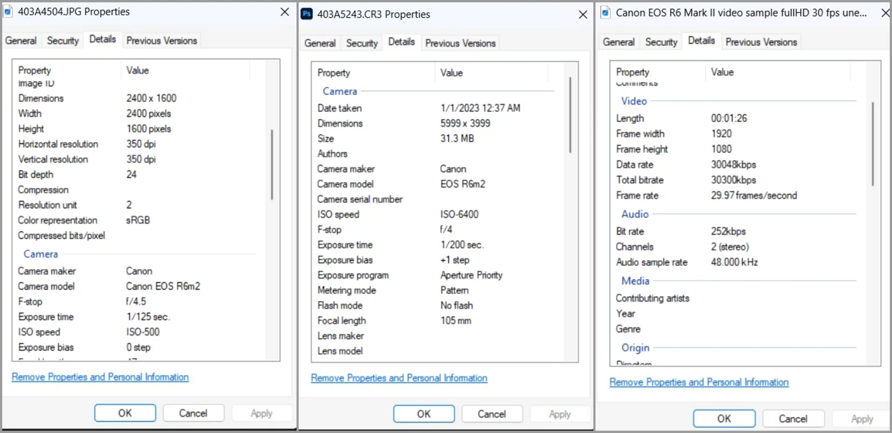The height and width of the screenshot is (433, 892).
Task: Click OK in video Properties window
Action: tap(724, 418)
